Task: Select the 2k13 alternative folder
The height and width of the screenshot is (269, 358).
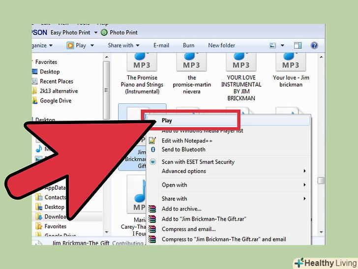Action: 59,91
